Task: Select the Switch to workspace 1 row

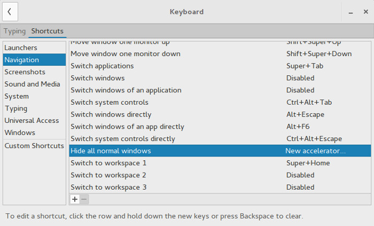Action: click(x=108, y=162)
